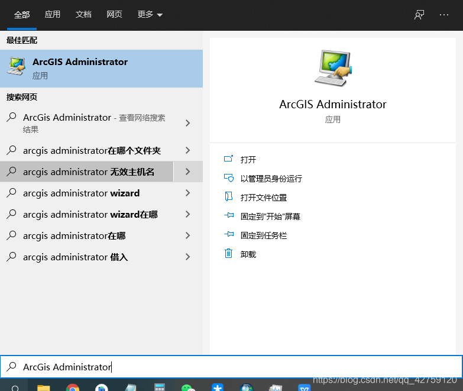
Task: Select ArcGIS Administrator best match result
Action: 101,69
